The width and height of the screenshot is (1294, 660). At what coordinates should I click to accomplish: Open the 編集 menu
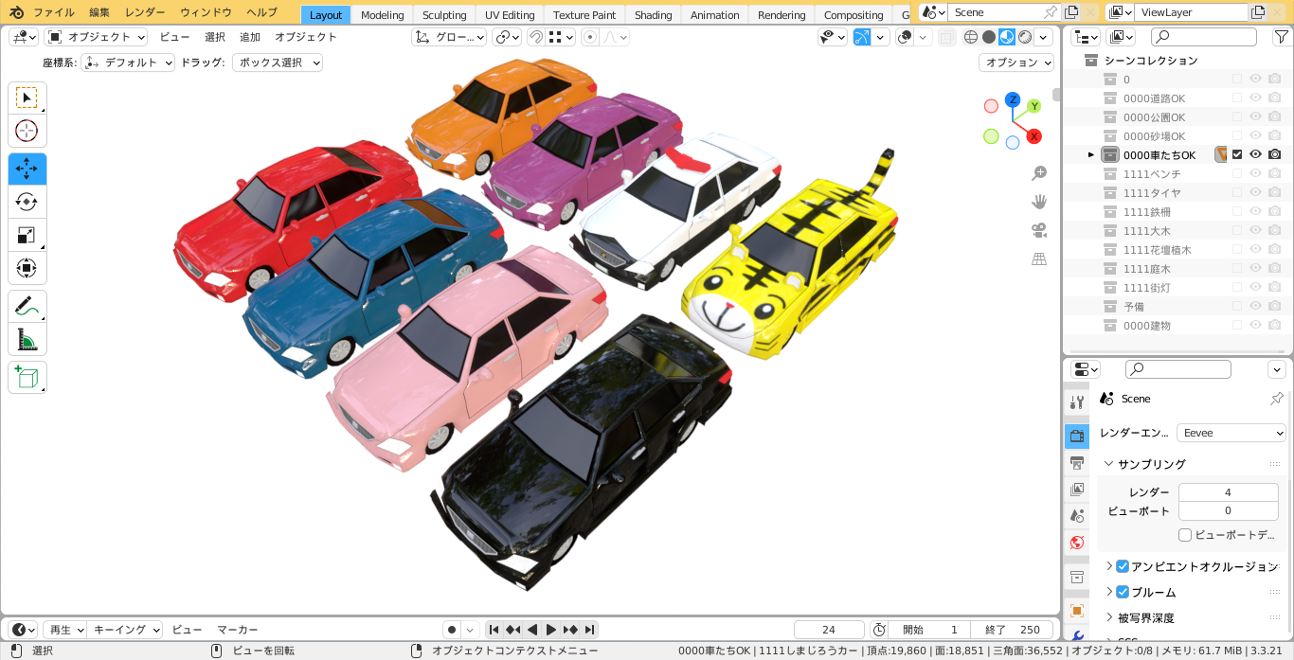pyautogui.click(x=99, y=13)
